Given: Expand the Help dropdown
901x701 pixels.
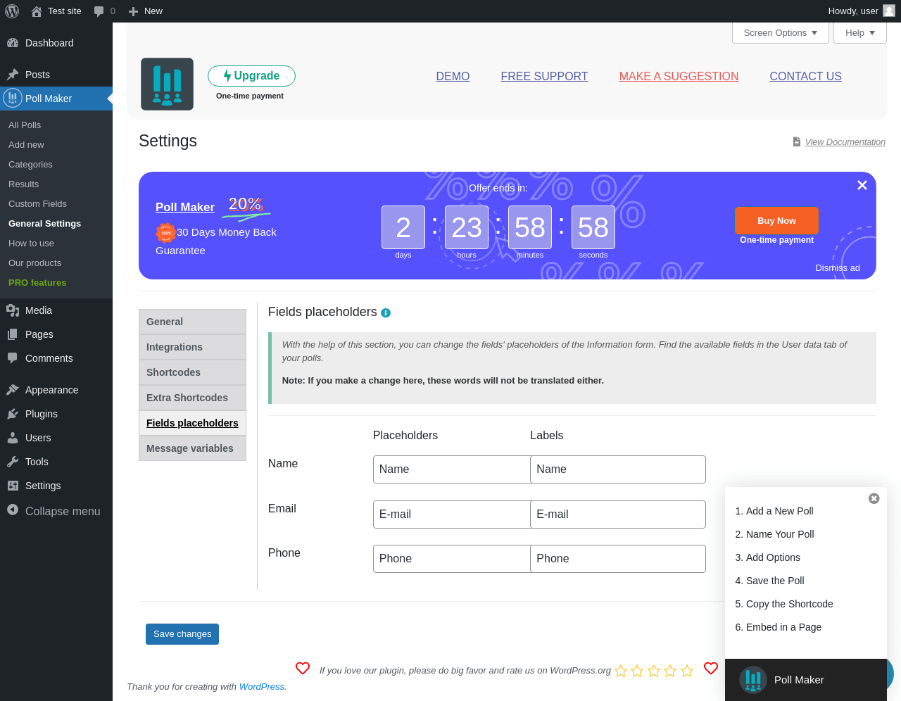Looking at the screenshot, I should (x=860, y=32).
